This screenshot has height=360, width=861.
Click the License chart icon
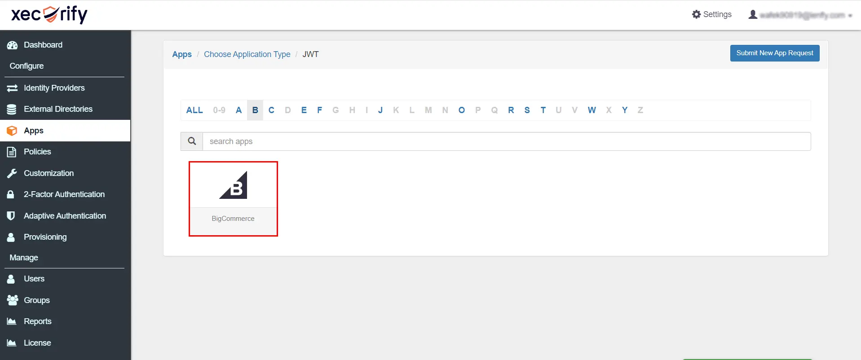coord(12,343)
